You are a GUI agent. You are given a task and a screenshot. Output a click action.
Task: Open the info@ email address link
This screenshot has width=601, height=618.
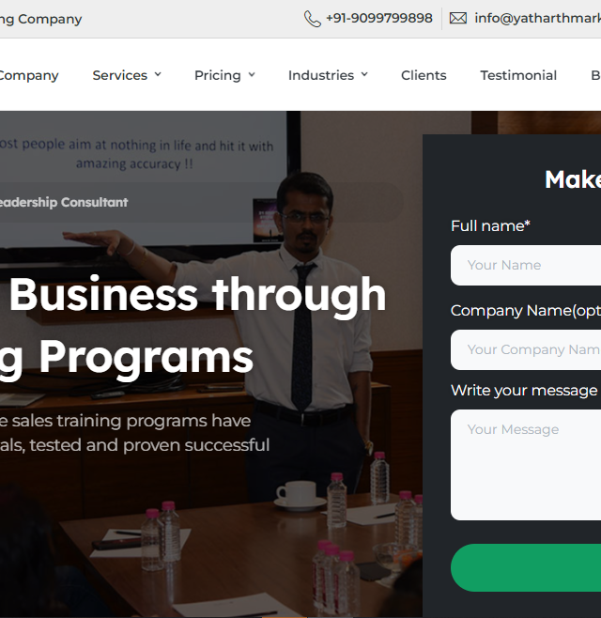537,18
